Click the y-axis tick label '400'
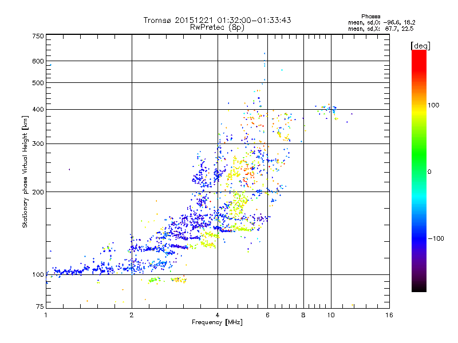 tap(38, 109)
